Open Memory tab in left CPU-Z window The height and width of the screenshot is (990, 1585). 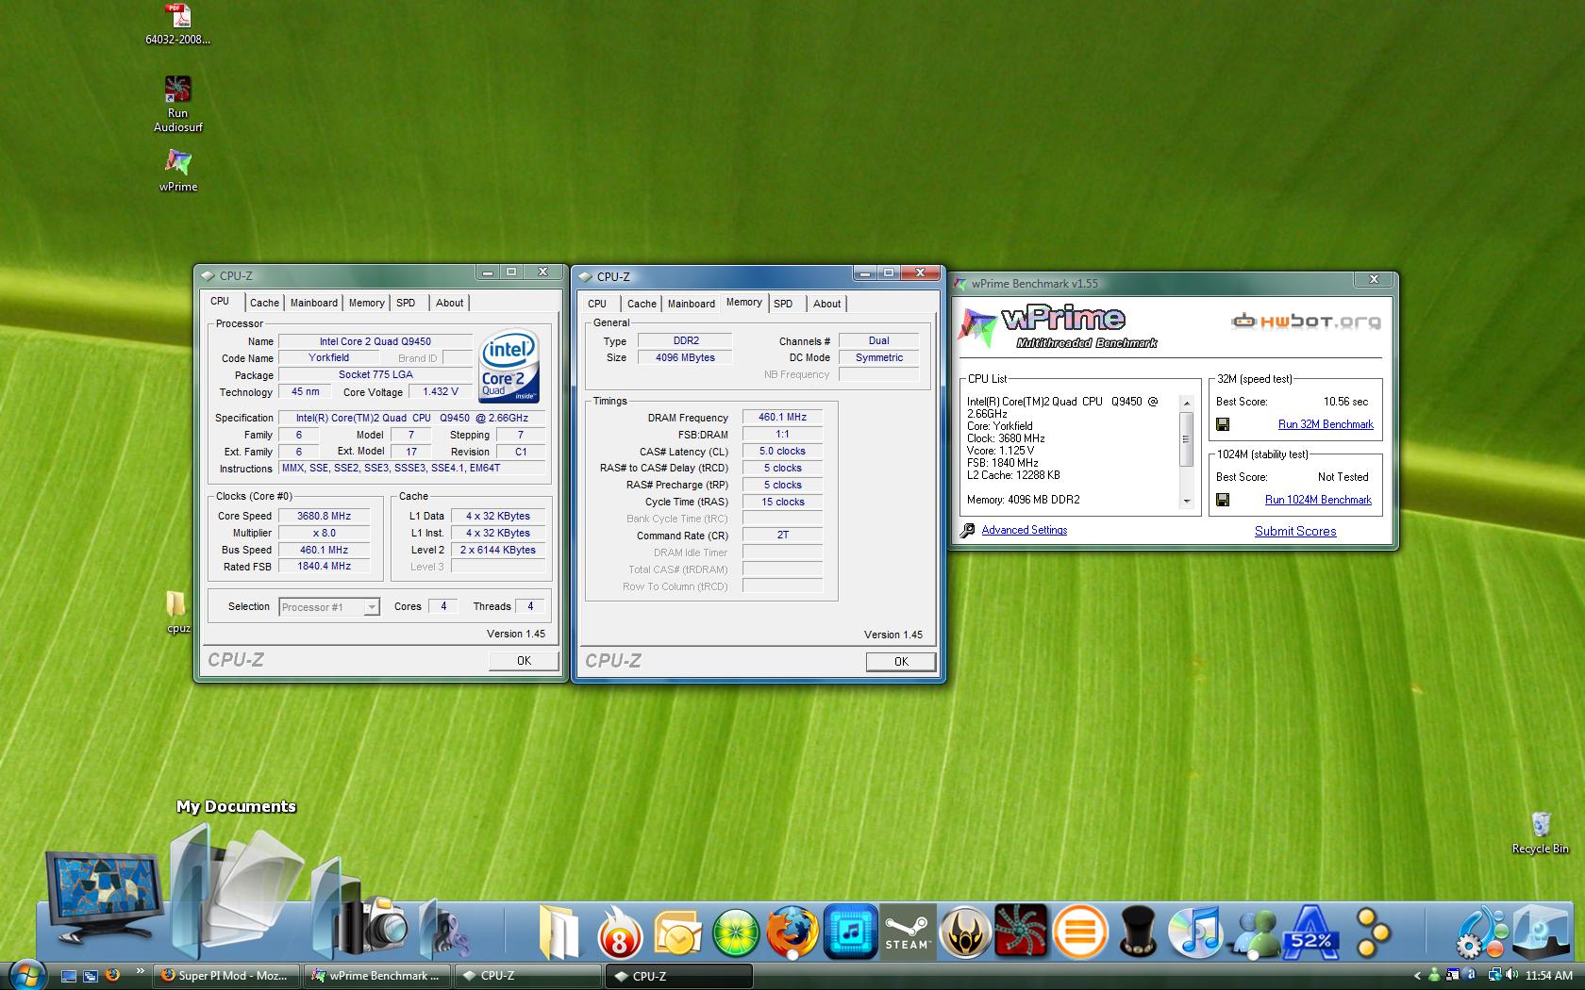tap(366, 303)
